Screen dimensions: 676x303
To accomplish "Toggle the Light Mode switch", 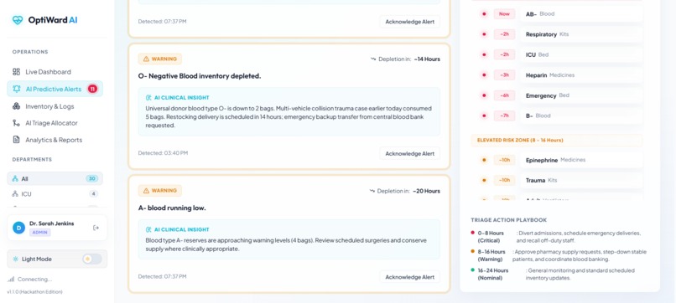I will click(x=91, y=259).
